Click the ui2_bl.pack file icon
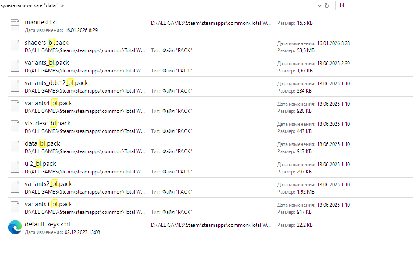This screenshot has height=255, width=413. [15, 167]
